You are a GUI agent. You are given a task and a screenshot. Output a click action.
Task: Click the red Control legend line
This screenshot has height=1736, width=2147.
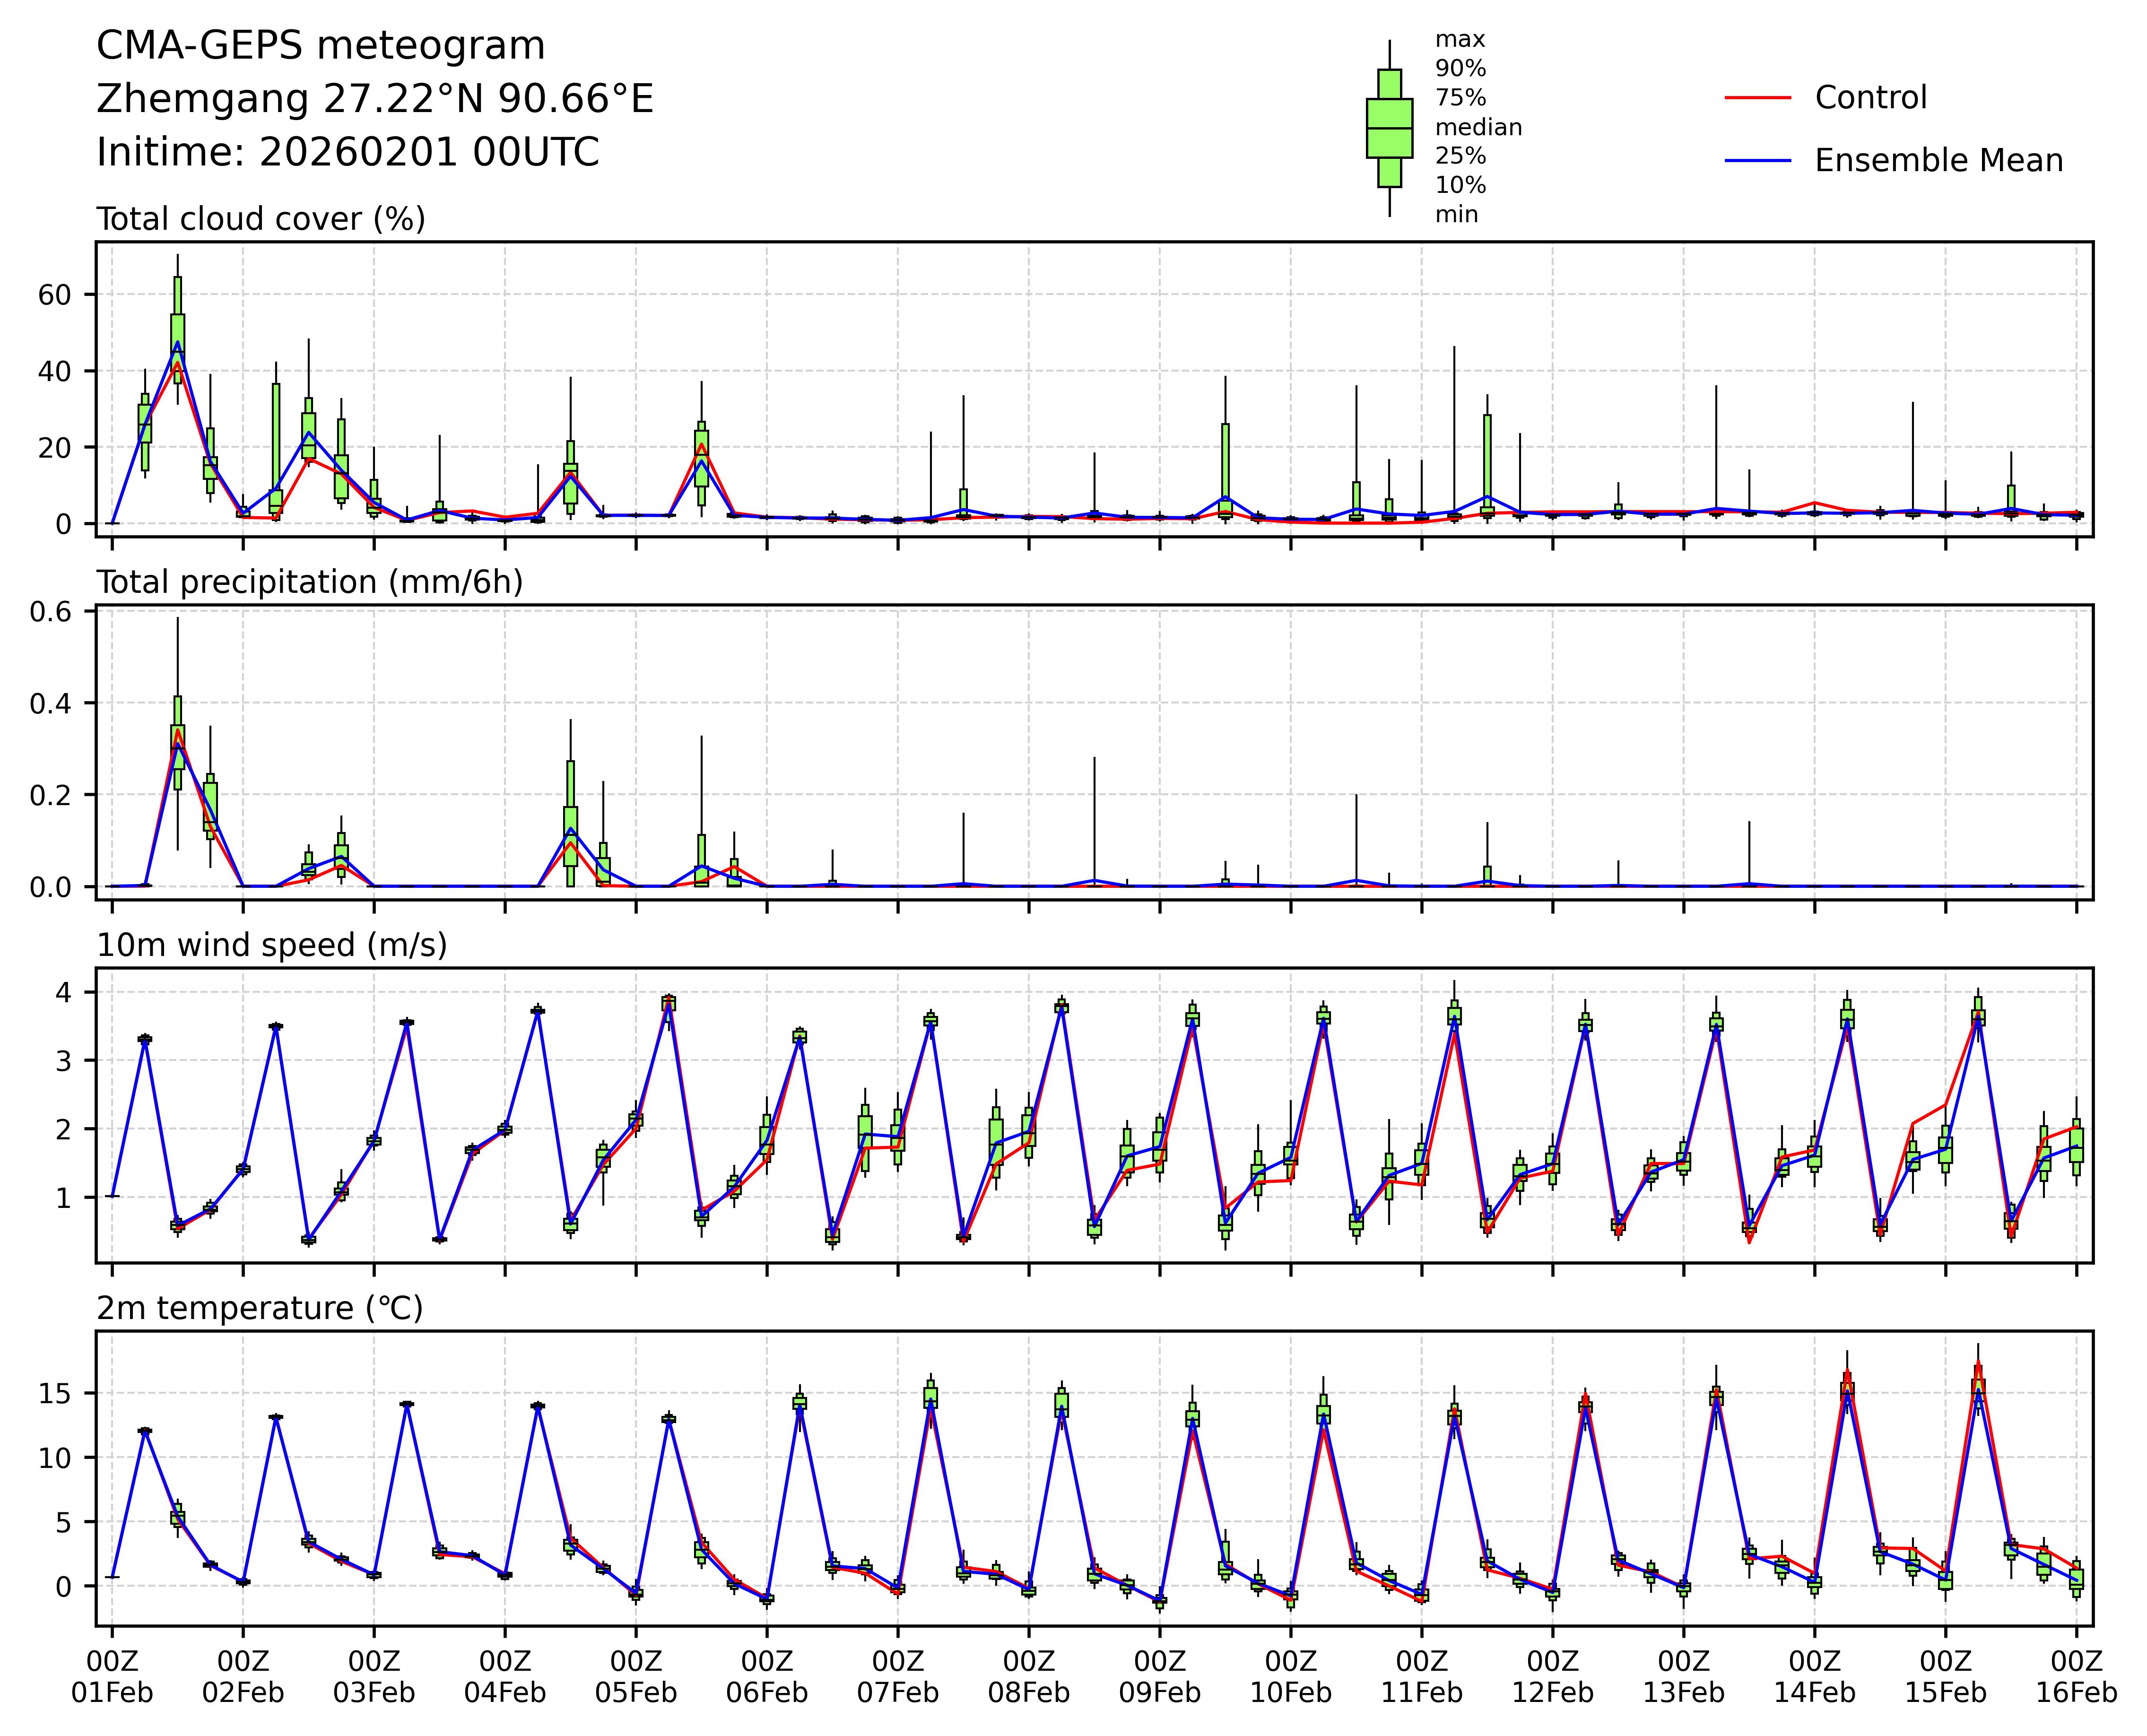tap(1757, 98)
